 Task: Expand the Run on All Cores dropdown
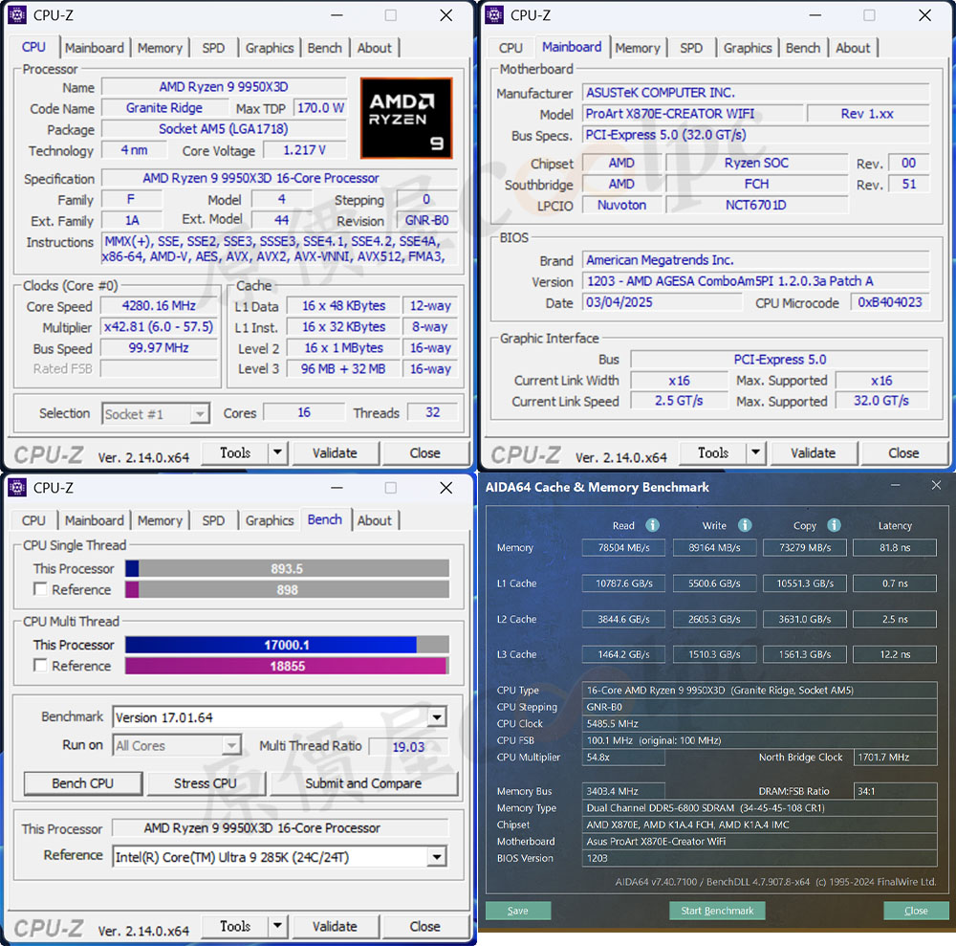tap(231, 745)
